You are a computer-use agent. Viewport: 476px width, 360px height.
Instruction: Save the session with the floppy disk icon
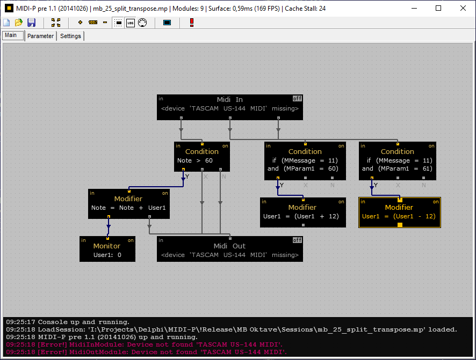[31, 23]
